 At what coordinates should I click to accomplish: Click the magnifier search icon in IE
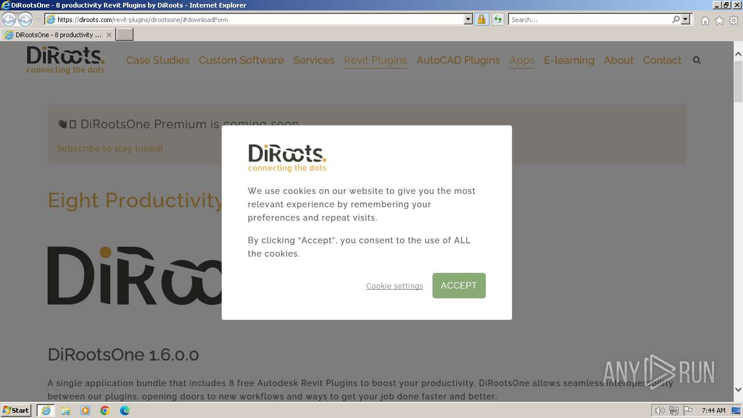coord(676,19)
